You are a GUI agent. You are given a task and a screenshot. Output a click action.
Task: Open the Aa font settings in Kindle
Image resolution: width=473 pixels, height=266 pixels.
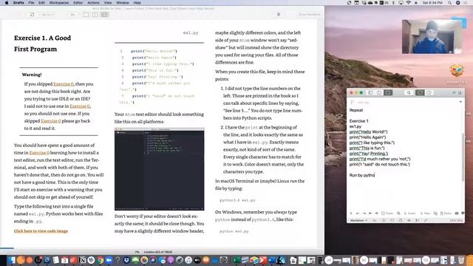click(x=72, y=15)
